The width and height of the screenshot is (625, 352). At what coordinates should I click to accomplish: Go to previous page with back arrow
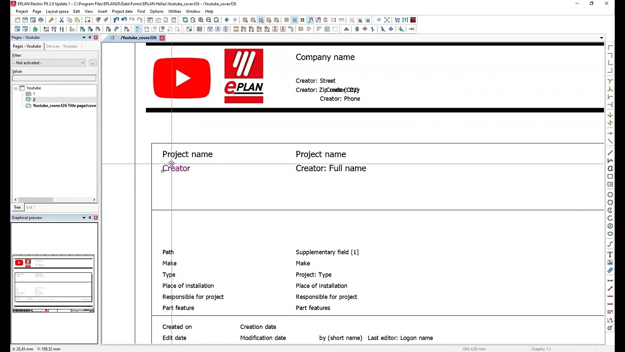coord(227,20)
